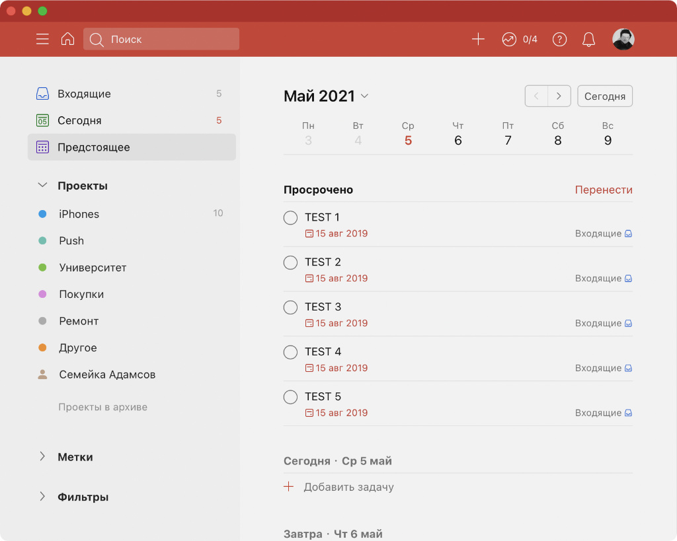This screenshot has width=677, height=541.
Task: Mark TEST 3 as complete
Action: coord(291,308)
